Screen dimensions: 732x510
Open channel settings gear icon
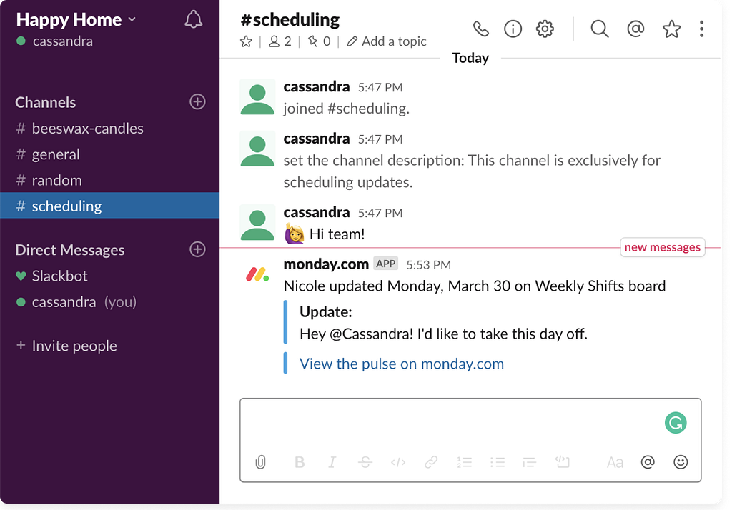(x=545, y=29)
